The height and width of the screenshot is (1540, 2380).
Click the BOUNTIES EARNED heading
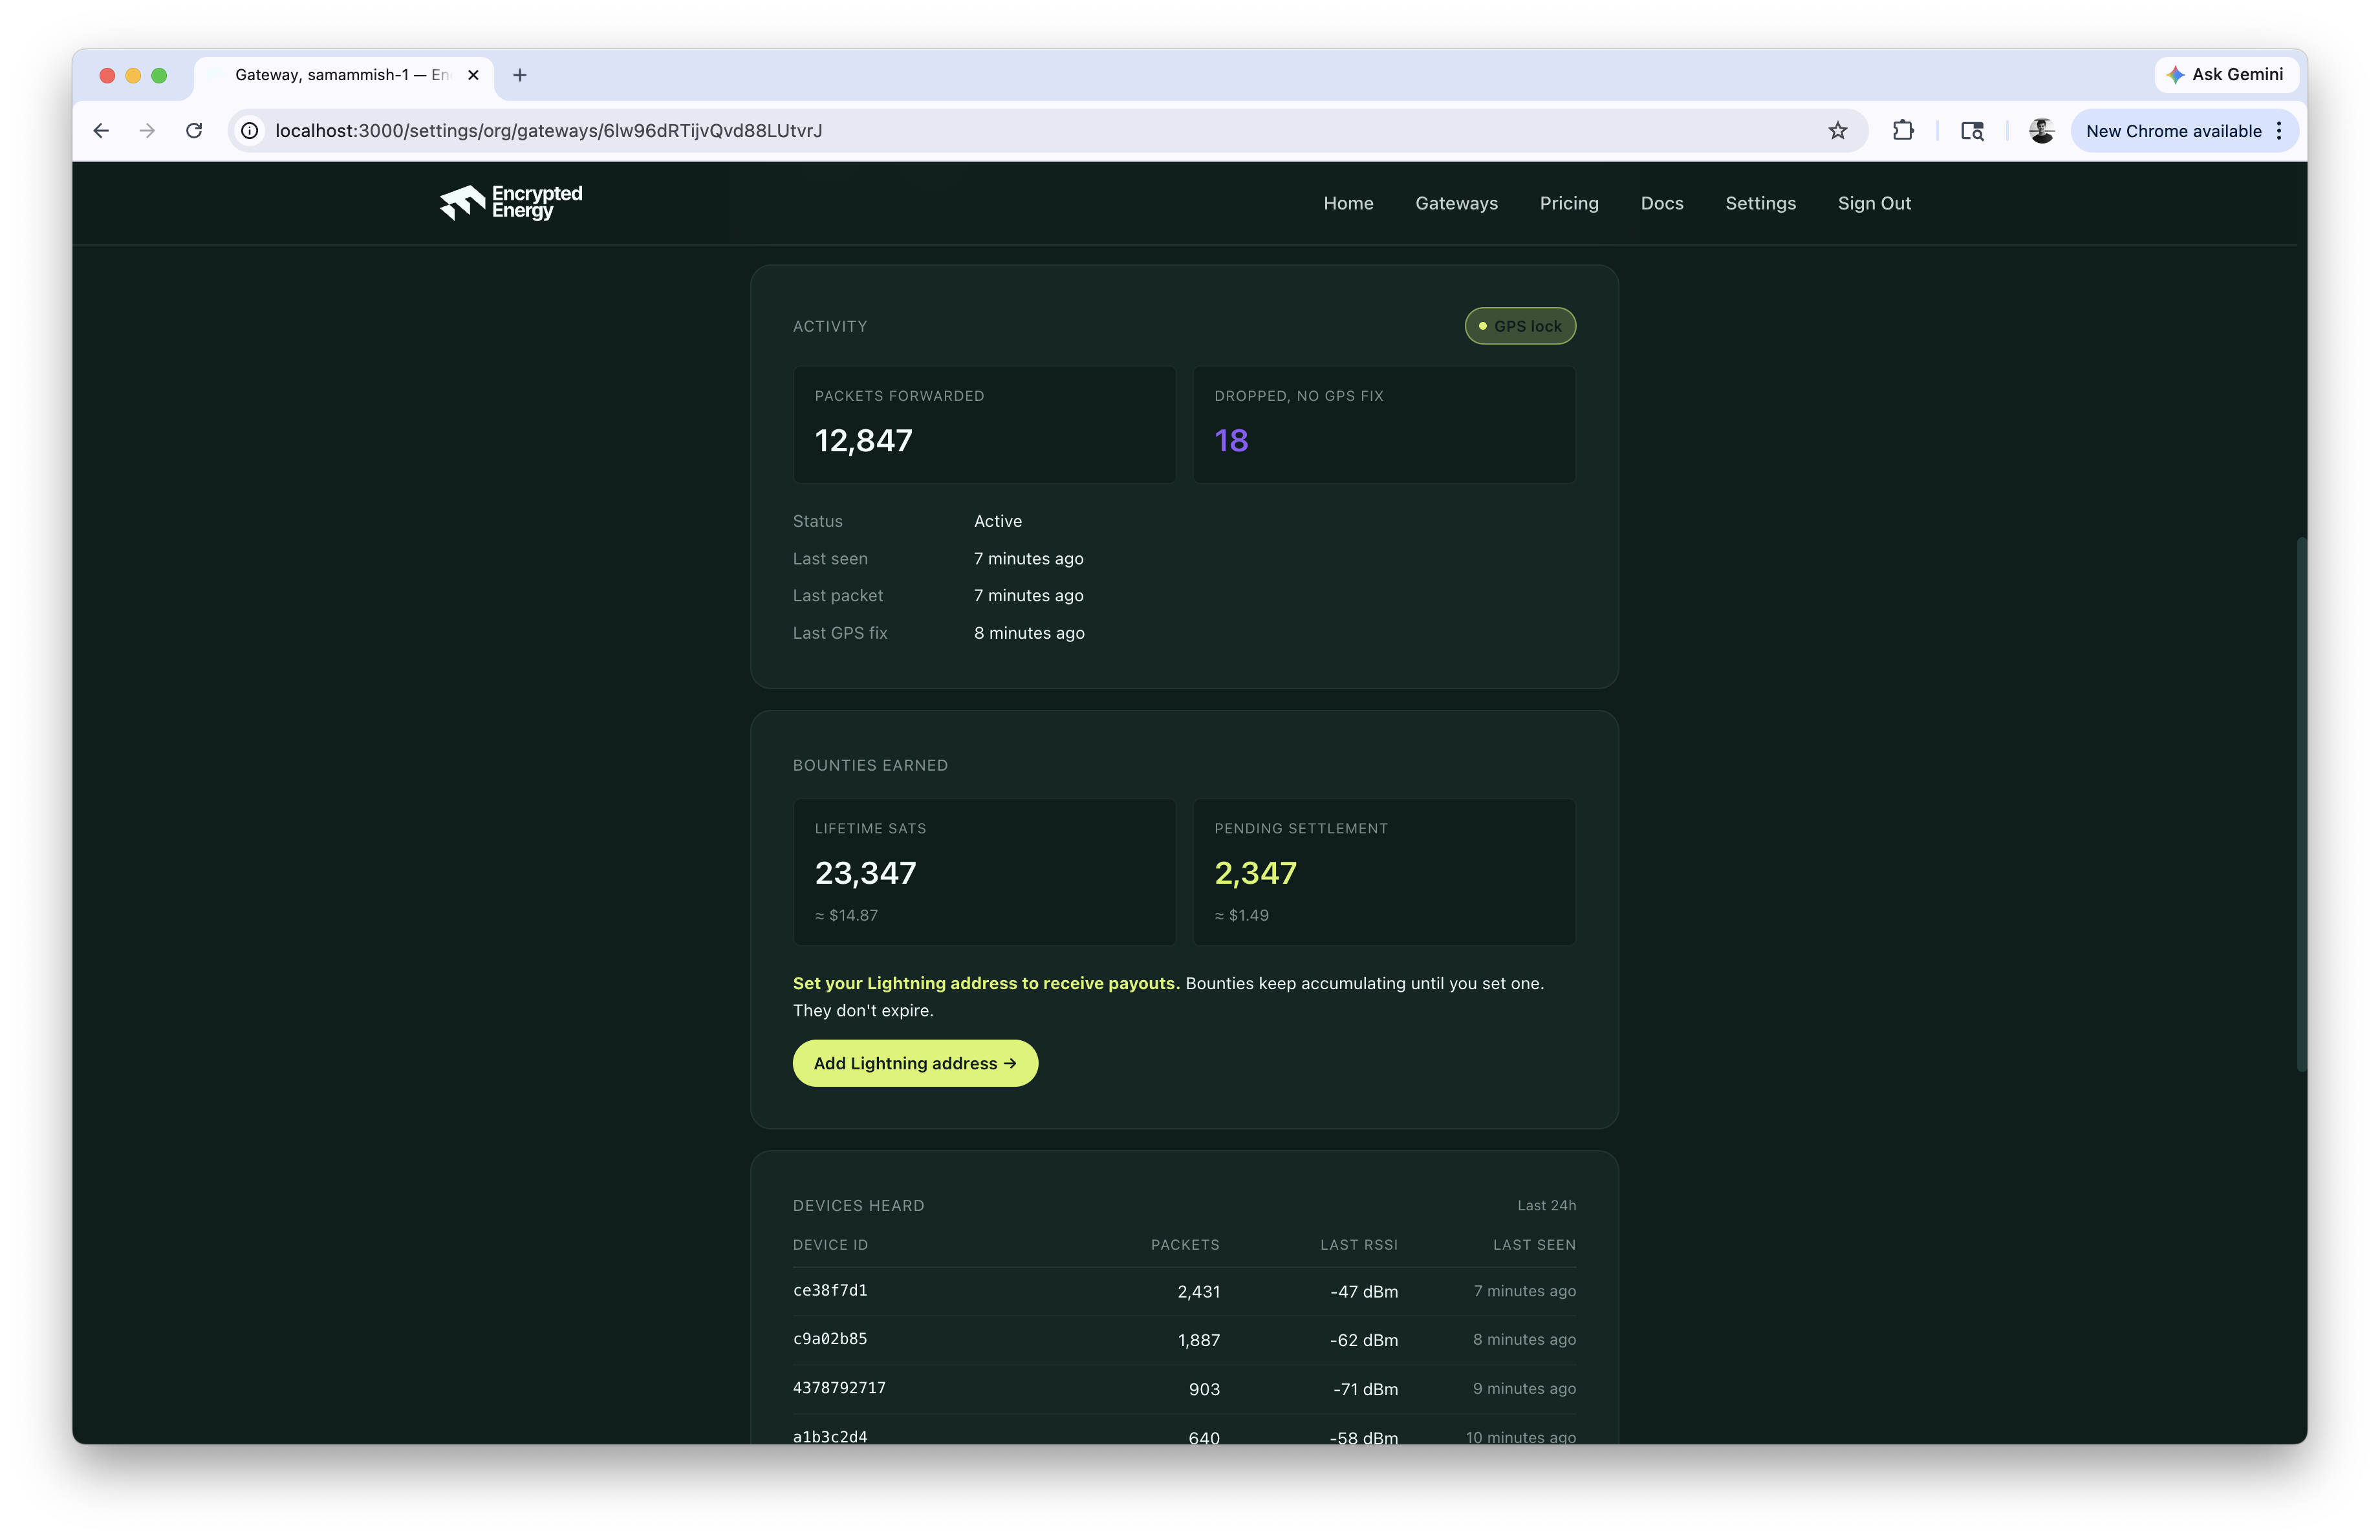(x=870, y=765)
